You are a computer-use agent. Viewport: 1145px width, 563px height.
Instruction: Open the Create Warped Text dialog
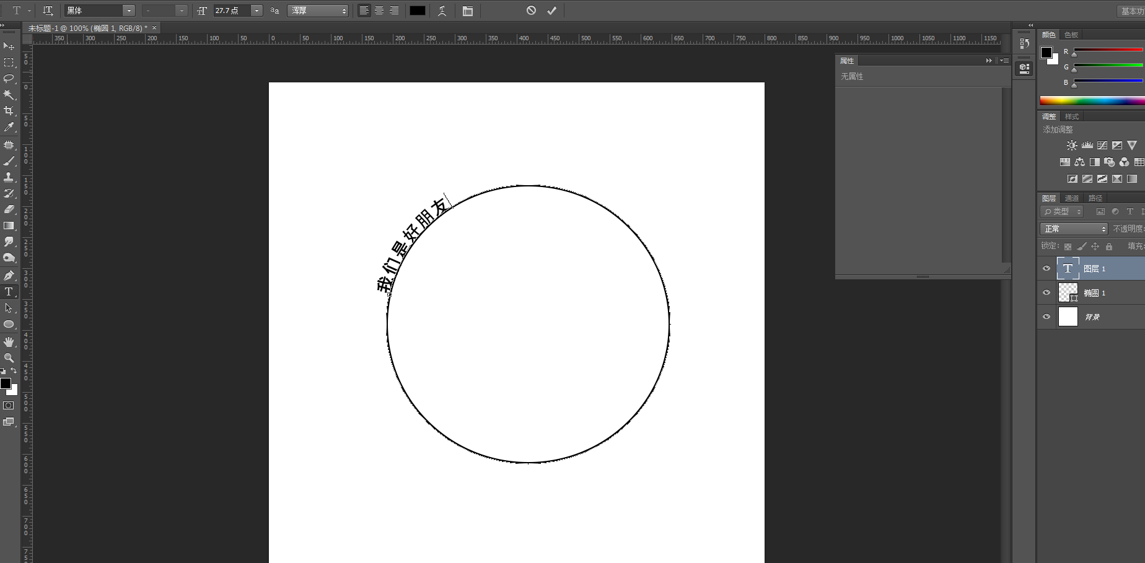point(442,11)
